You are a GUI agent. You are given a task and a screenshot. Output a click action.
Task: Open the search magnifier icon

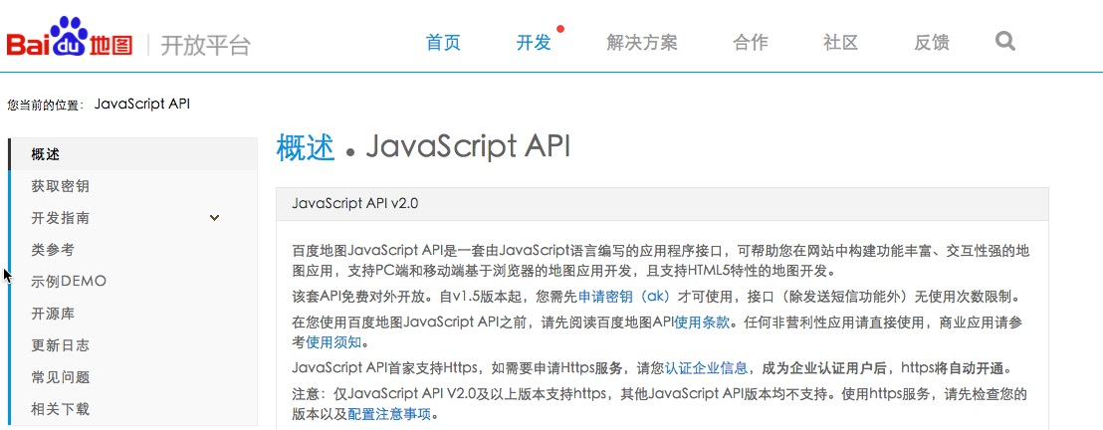(x=1005, y=41)
